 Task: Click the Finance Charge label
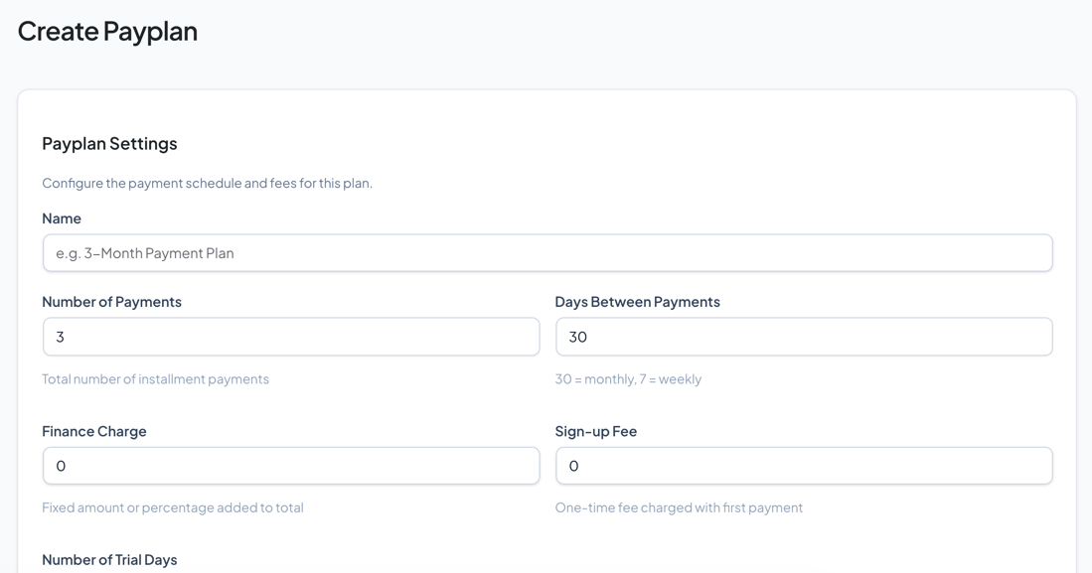[x=93, y=430]
